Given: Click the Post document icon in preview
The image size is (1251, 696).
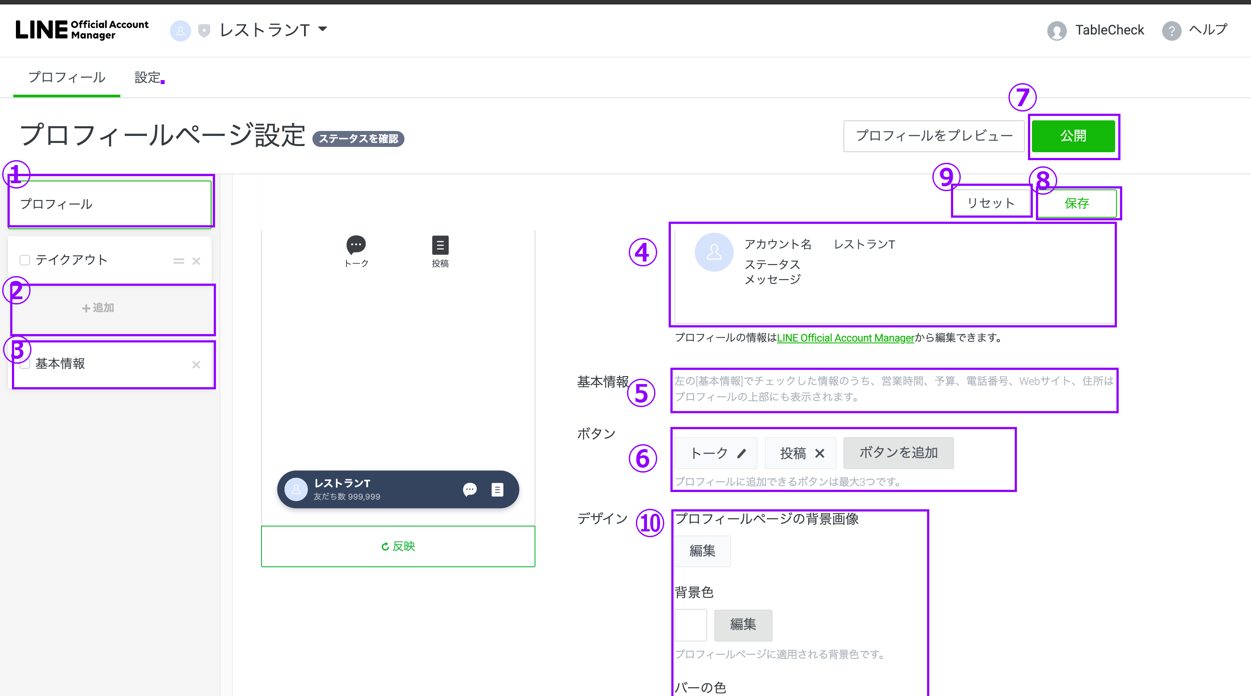Looking at the screenshot, I should [440, 245].
